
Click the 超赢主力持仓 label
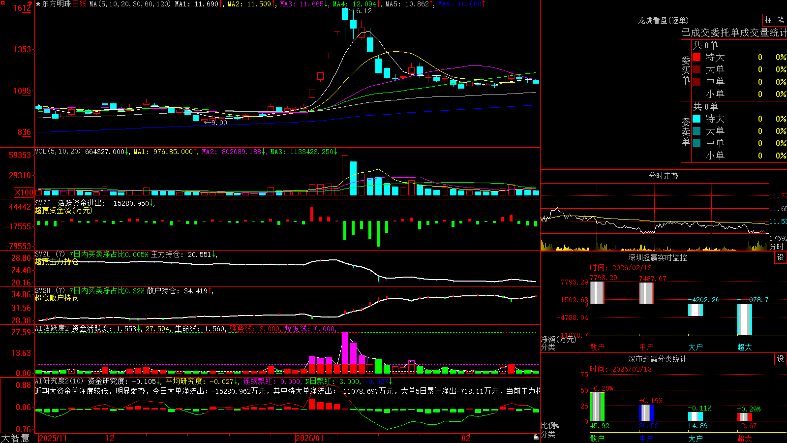pyautogui.click(x=57, y=261)
